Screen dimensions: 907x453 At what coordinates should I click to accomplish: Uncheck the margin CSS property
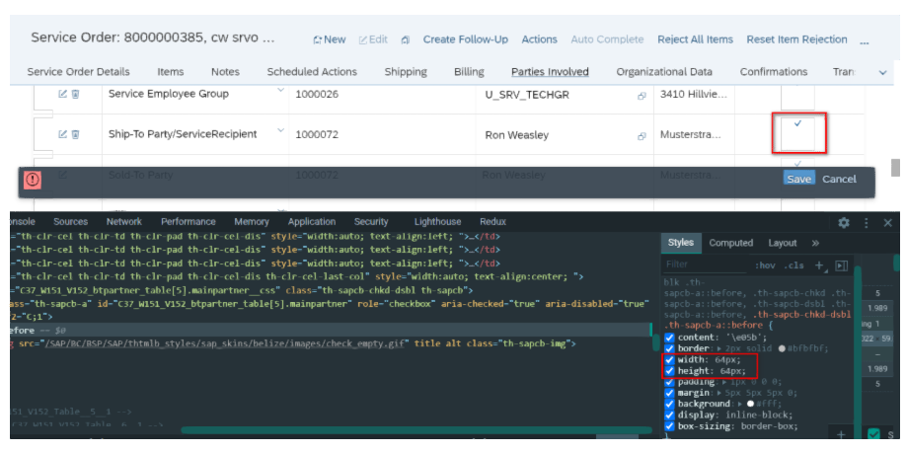point(669,393)
